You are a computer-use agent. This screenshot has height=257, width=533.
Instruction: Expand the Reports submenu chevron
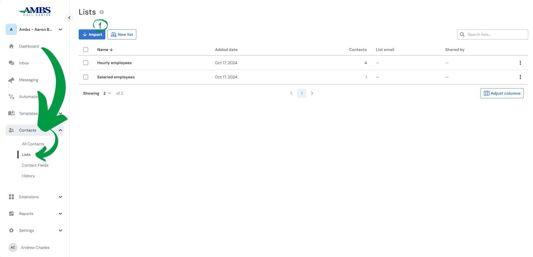point(60,214)
